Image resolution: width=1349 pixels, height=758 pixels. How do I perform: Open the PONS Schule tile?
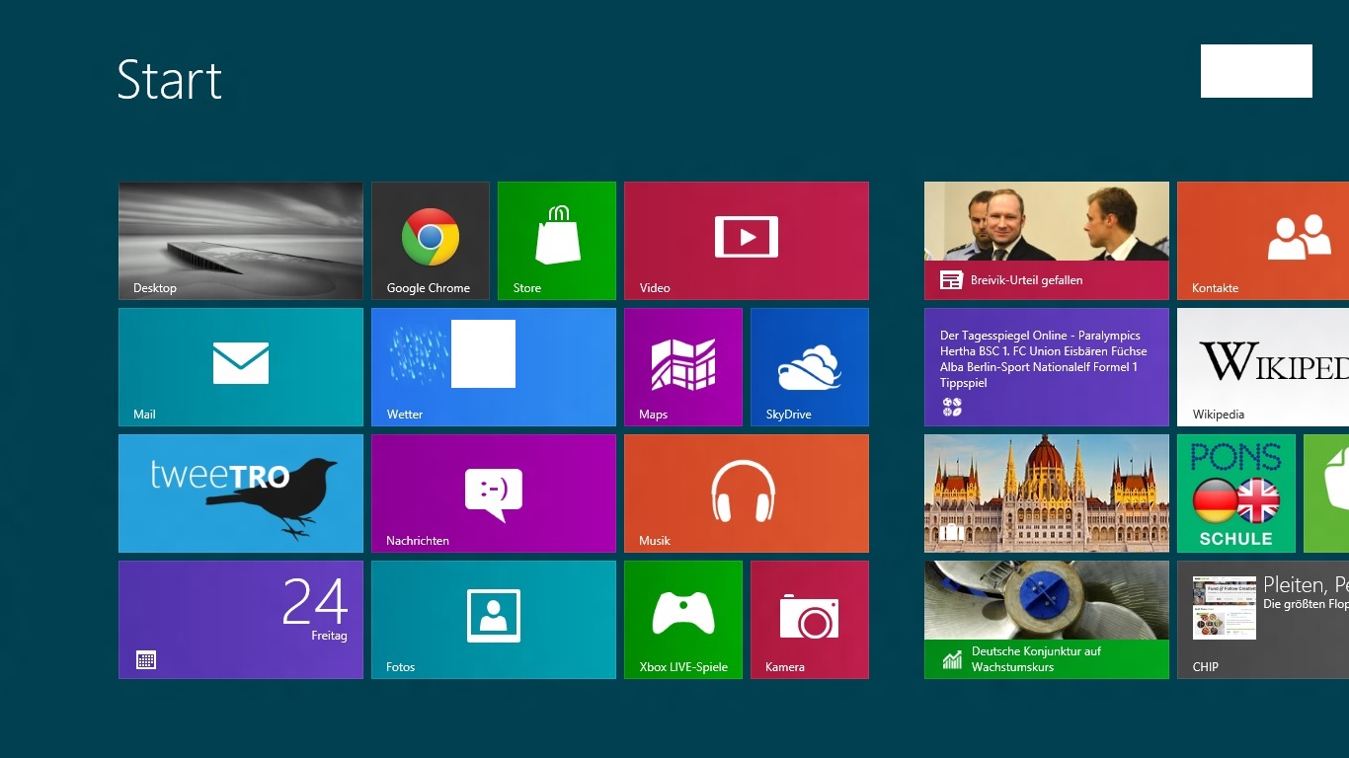(x=1236, y=493)
